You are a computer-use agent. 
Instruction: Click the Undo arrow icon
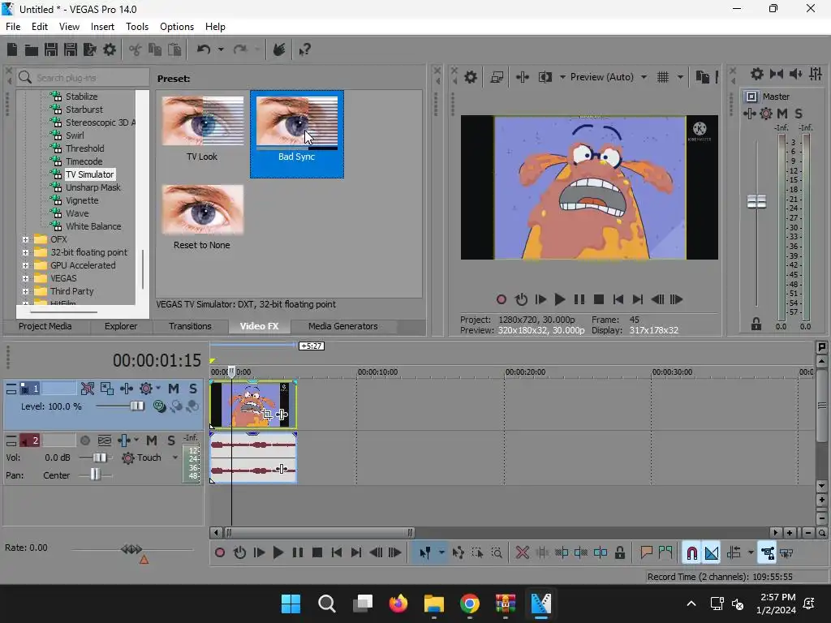tap(204, 49)
